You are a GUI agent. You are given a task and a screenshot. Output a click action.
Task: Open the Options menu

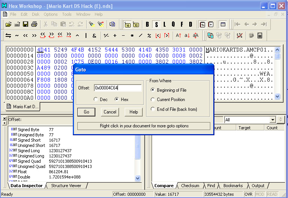tap(51, 14)
